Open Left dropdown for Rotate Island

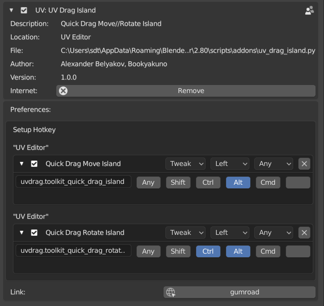coord(230,233)
